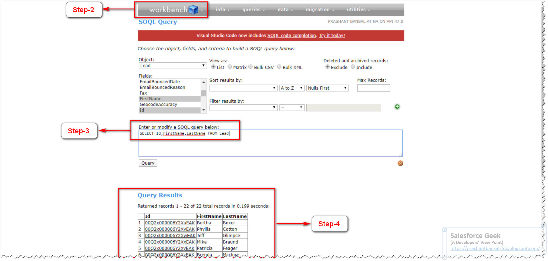Open record link for Mike Braund
548x261 pixels.
coord(170,242)
